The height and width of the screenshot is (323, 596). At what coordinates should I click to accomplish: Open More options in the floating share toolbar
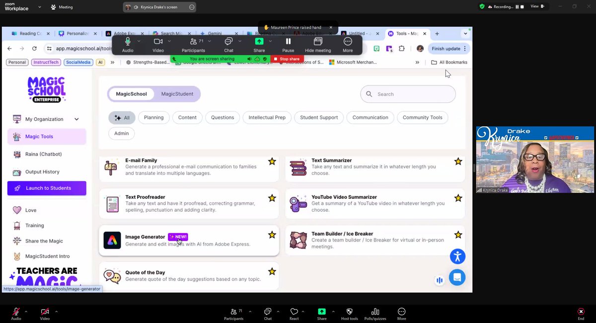pos(348,44)
